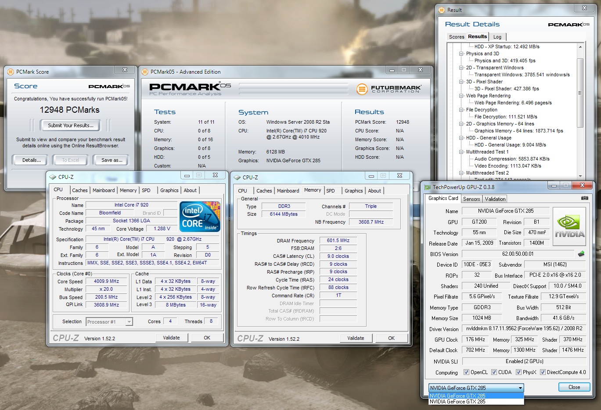Viewport: 601px width, 410px height.
Task: Toggle the OpenCL checkbox in GPU-Z
Action: pos(466,372)
